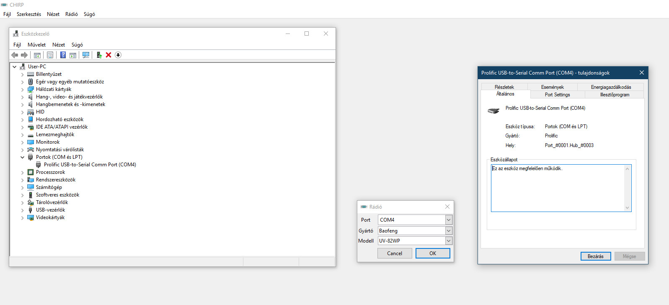Click scroll down arrow in Eszközállapot box

coord(627,207)
